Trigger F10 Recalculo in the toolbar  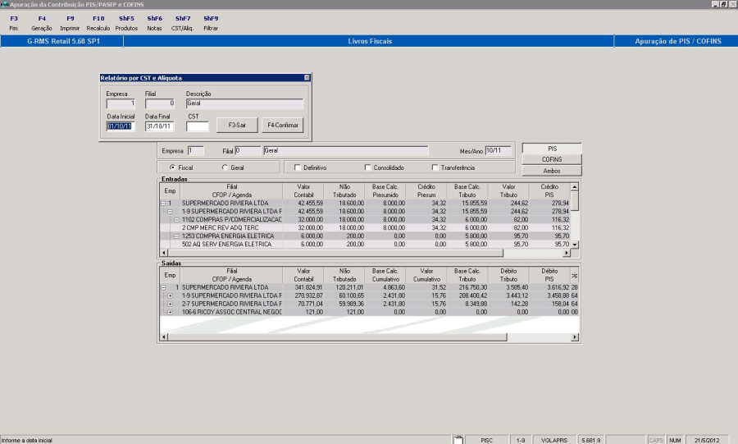click(x=98, y=23)
